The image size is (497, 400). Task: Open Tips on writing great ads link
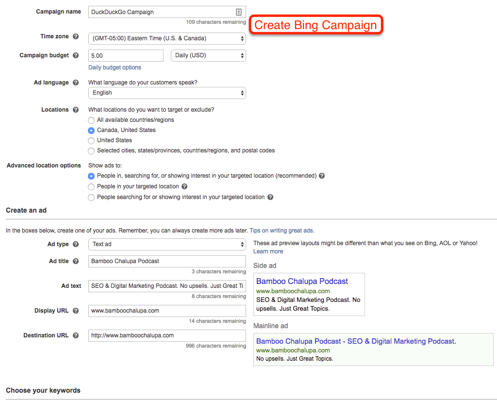(x=282, y=231)
